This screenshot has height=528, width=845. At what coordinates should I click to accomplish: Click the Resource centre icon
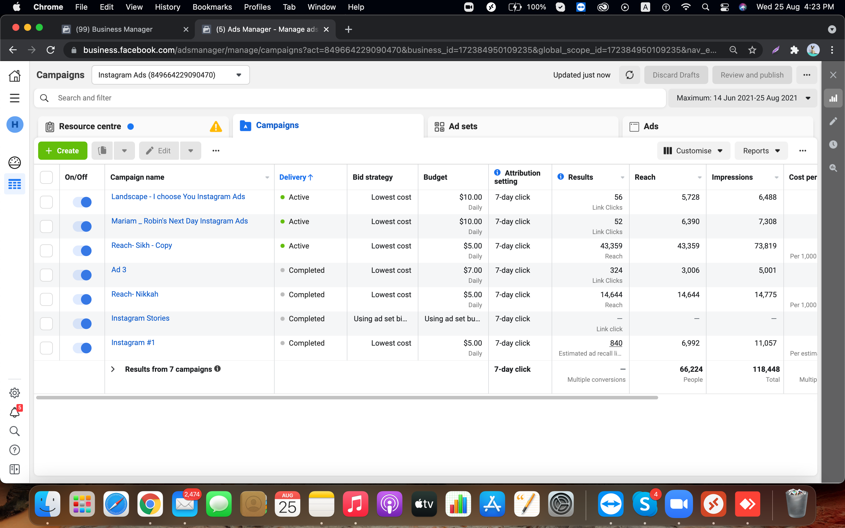[x=50, y=127]
